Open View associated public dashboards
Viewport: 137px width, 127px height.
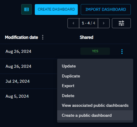pyautogui.click(x=95, y=106)
